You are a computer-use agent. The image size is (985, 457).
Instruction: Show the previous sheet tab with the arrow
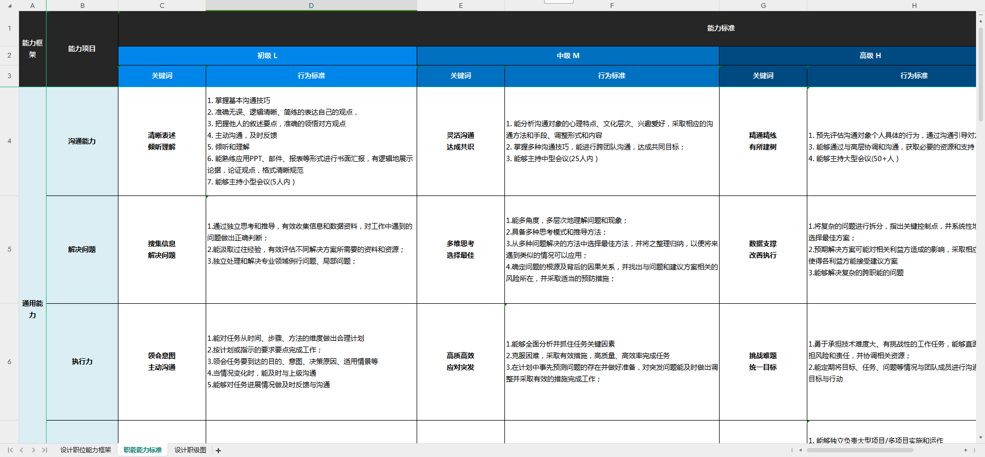pos(22,450)
